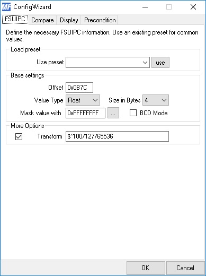Click the Transform expression field
206x276 pixels.
click(117, 136)
